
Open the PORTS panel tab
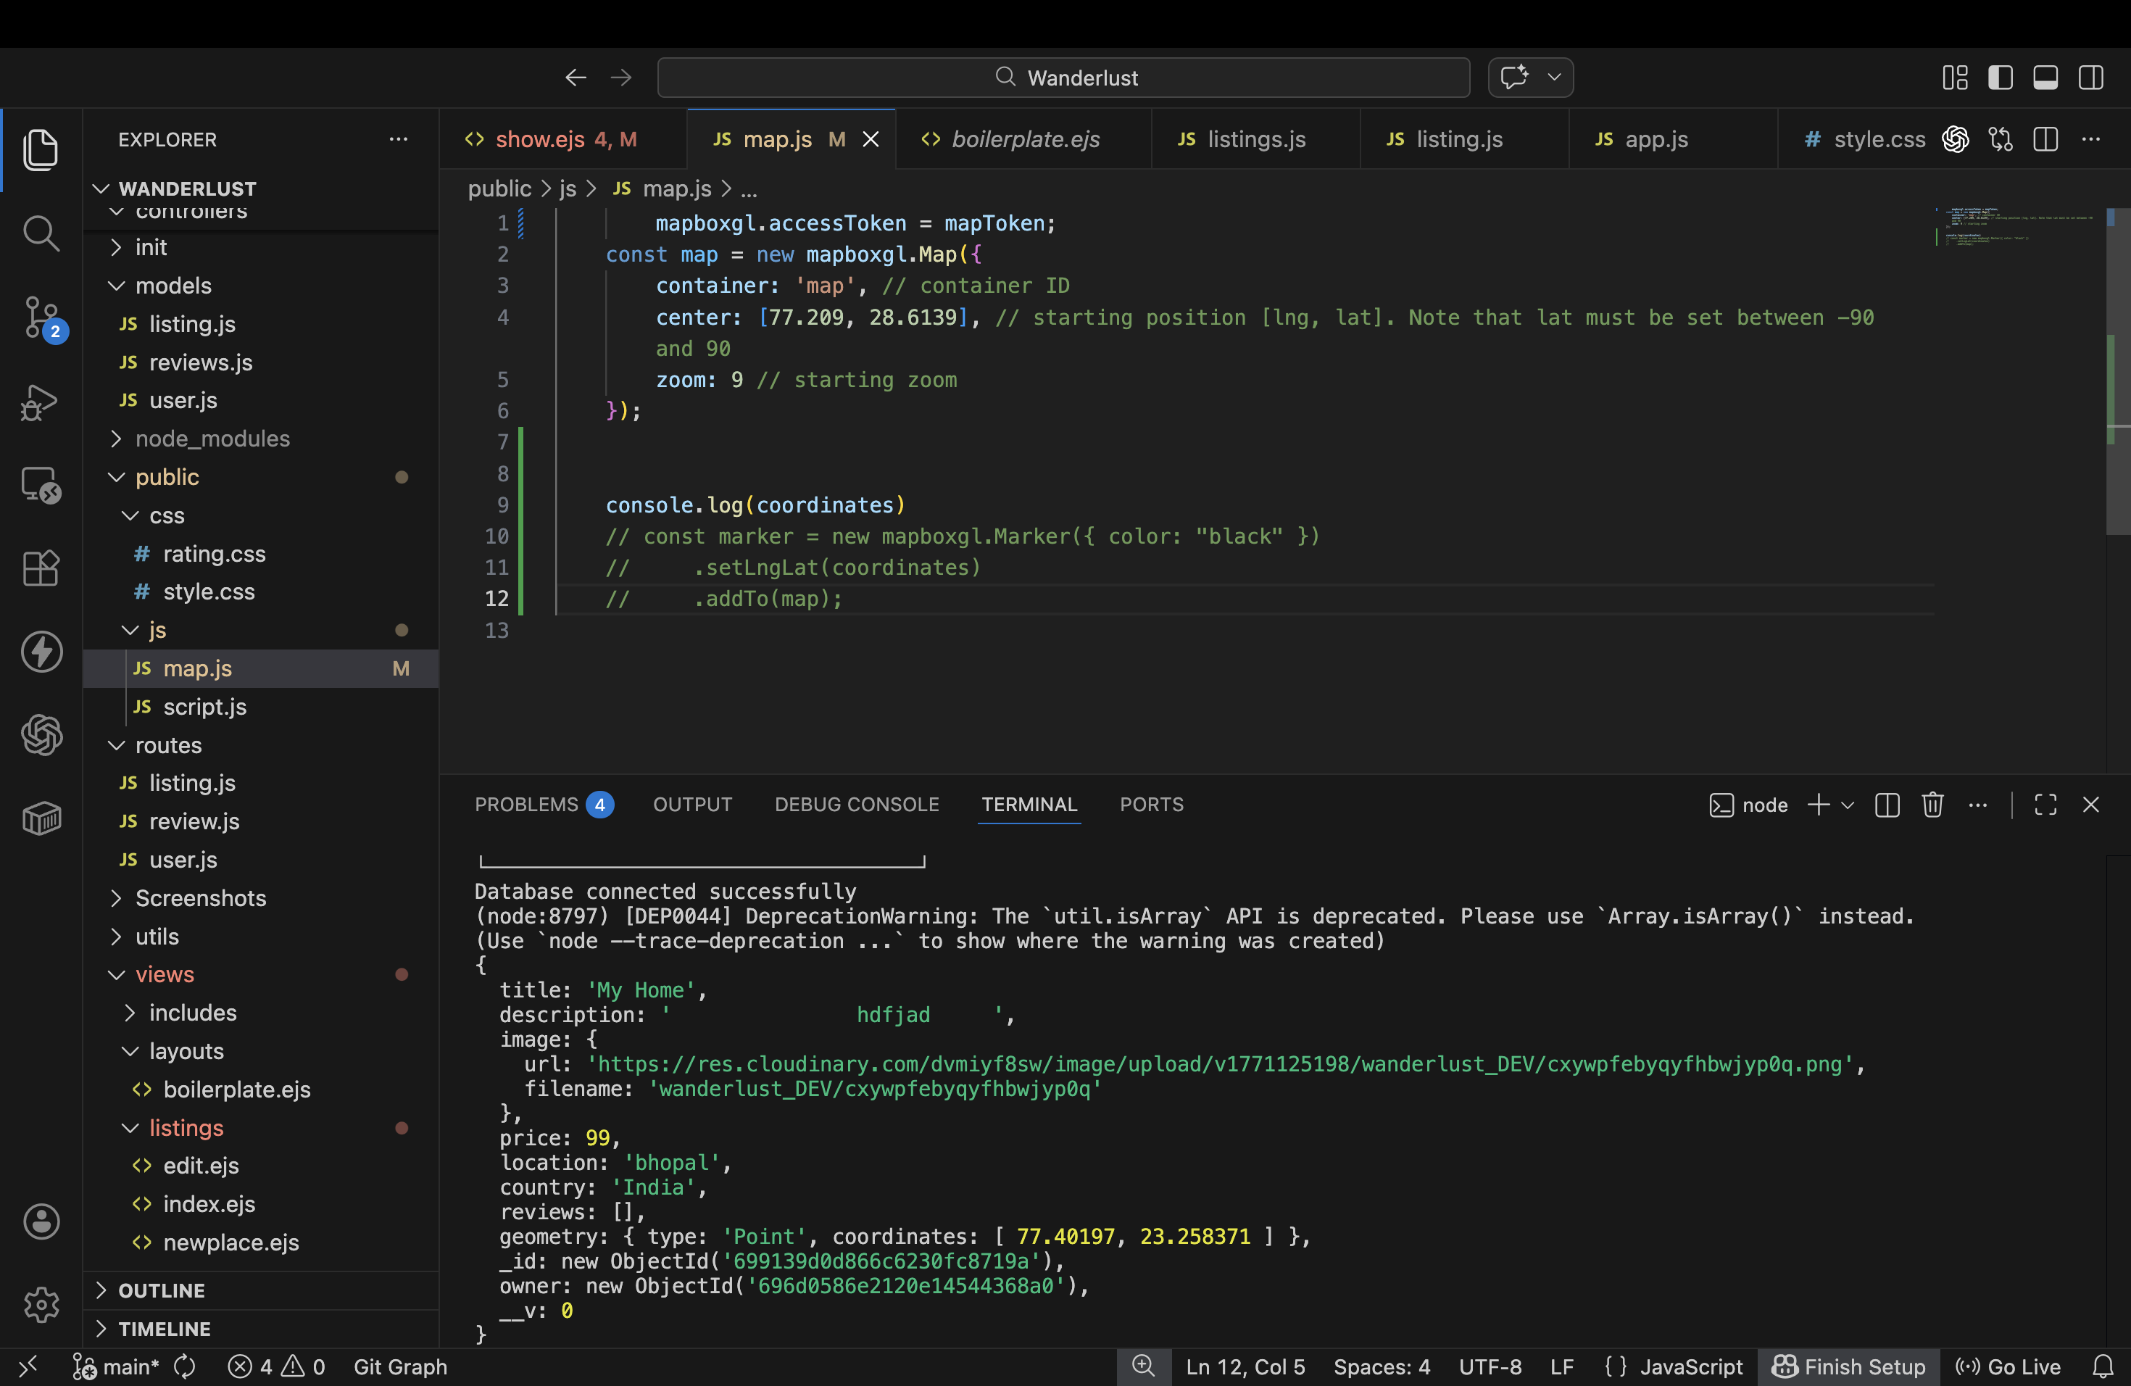tap(1152, 805)
